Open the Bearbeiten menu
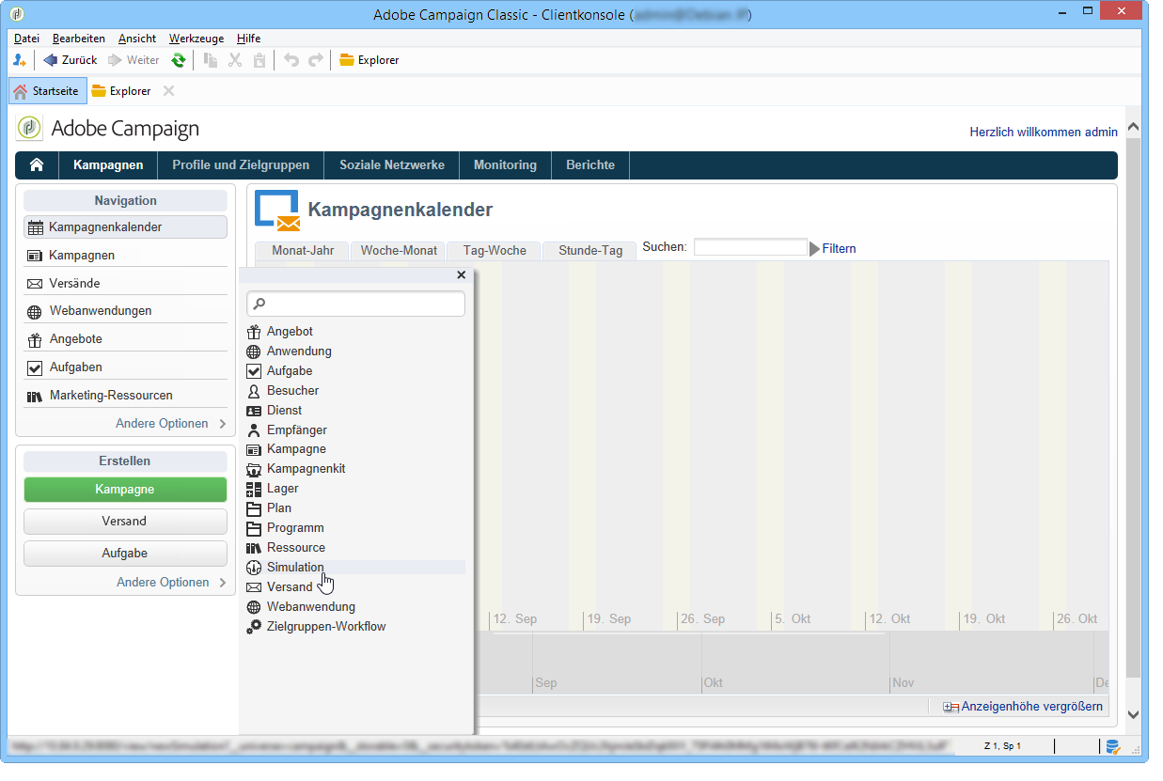1163x781 pixels. (x=79, y=39)
